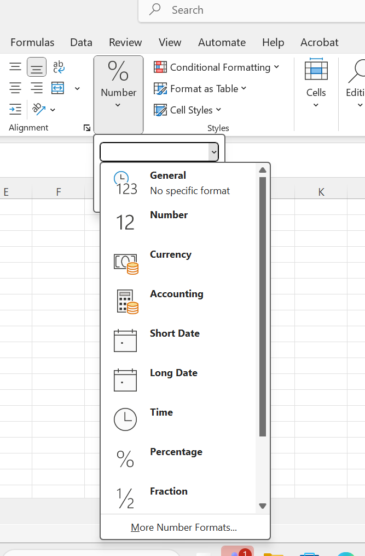Expand the Cells group
The image size is (365, 556).
coord(316,83)
